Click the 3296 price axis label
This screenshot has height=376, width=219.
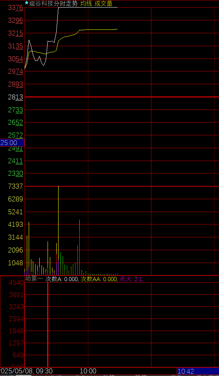(x=15, y=21)
